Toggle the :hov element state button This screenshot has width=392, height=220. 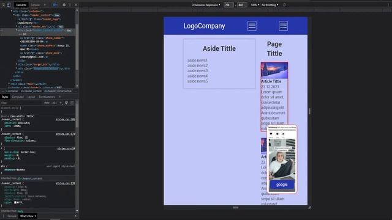(47, 103)
